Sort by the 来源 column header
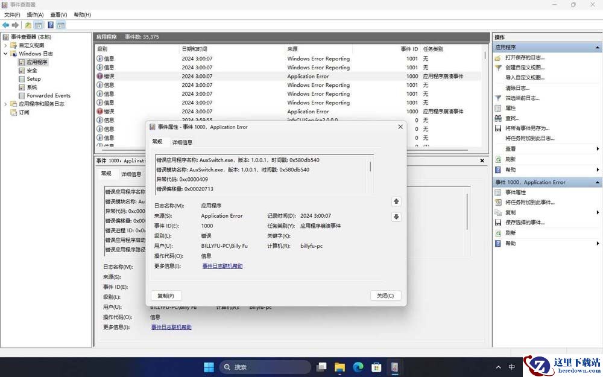The height and width of the screenshot is (377, 603). tap(318, 49)
